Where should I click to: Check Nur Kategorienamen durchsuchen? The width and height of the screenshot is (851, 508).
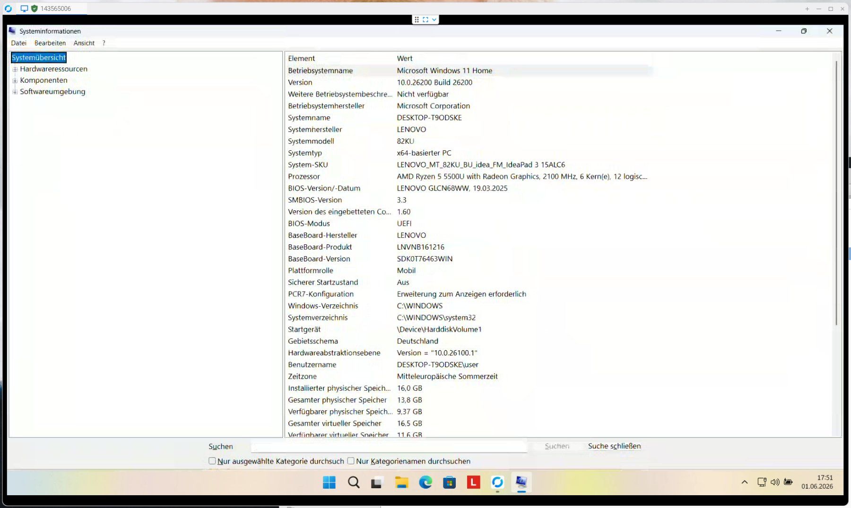pos(351,461)
